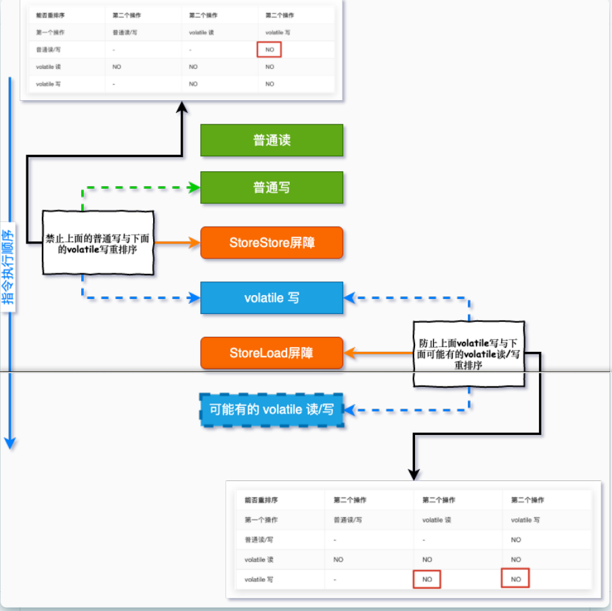Click the black arrowhead pointing down at bottom table
The height and width of the screenshot is (611, 612).
point(414,474)
